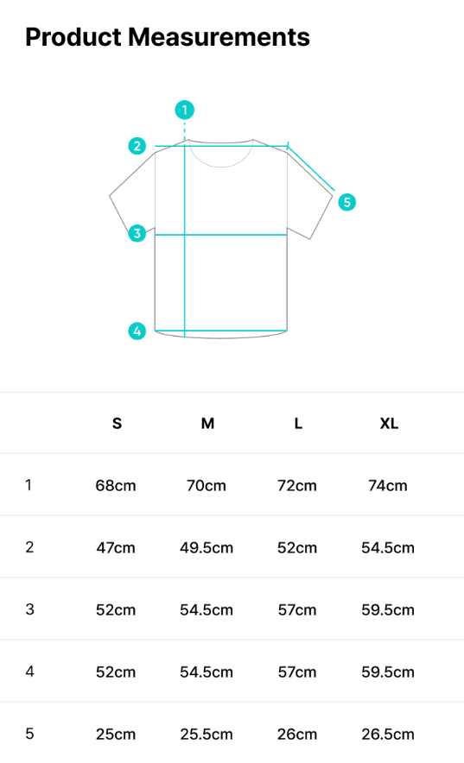
Task: Click the teal marker number 1
Action: 185,110
